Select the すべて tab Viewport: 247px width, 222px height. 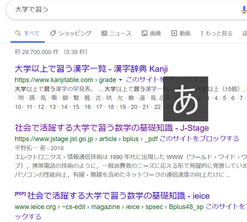click(x=27, y=33)
